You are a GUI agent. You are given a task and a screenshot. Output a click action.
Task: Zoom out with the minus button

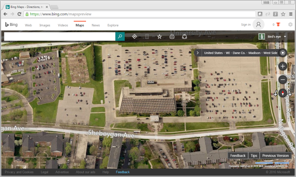[283, 79]
